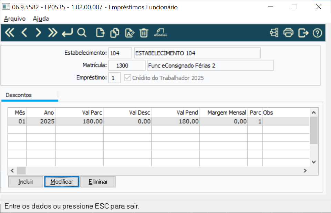This screenshot has height=213, width=331.
Task: Open the search magnifier icon
Action: pos(82,33)
